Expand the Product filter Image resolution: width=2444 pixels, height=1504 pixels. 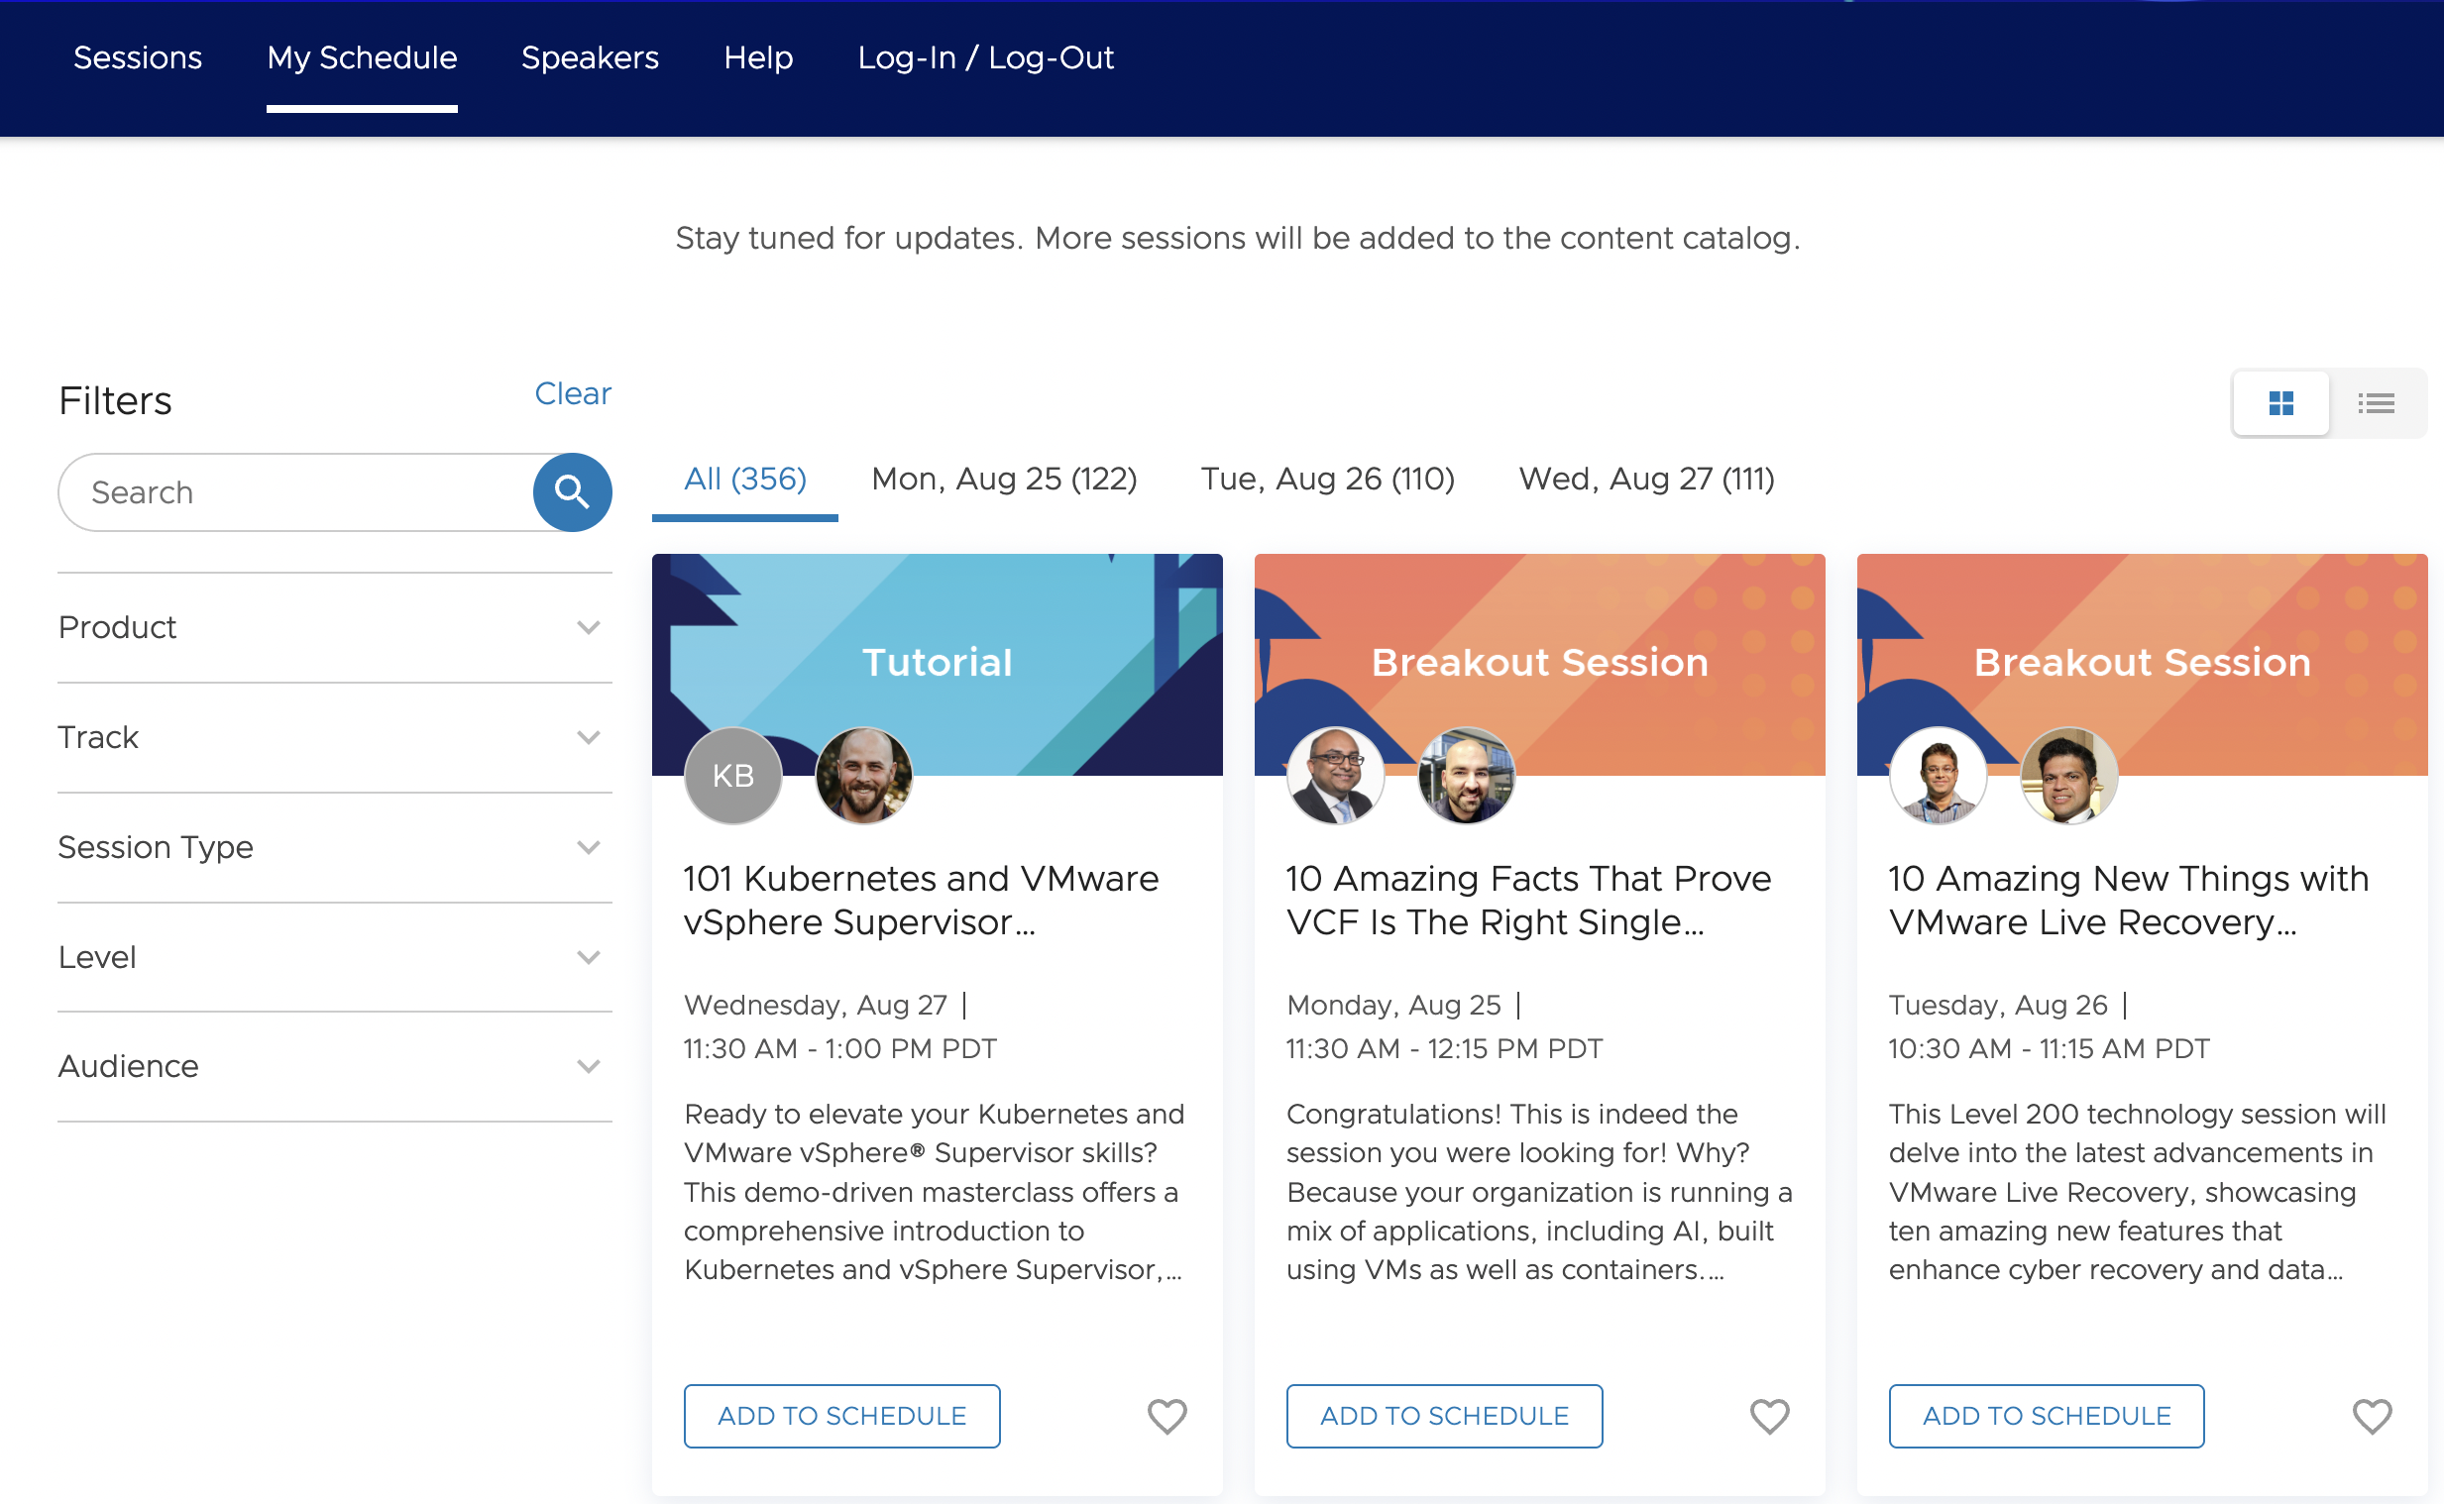click(334, 628)
